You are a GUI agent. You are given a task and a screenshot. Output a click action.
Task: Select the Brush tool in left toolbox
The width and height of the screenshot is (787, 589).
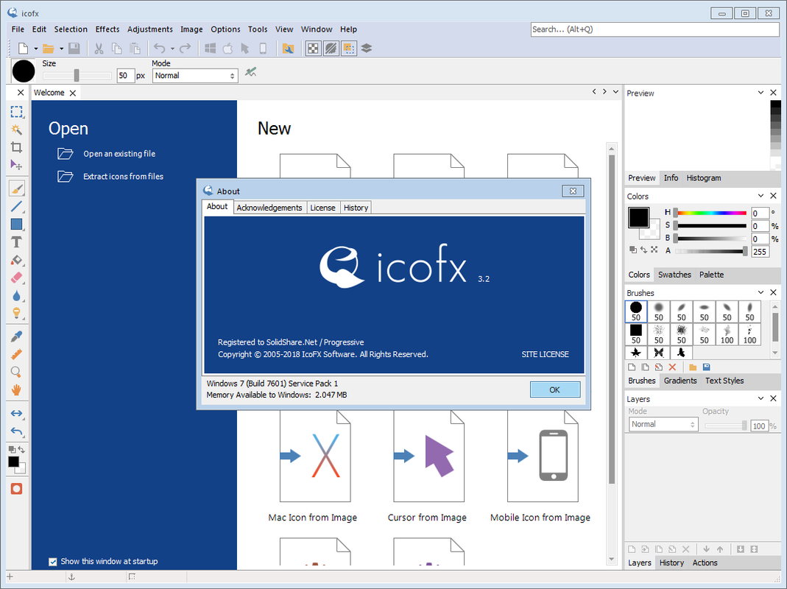tap(16, 188)
